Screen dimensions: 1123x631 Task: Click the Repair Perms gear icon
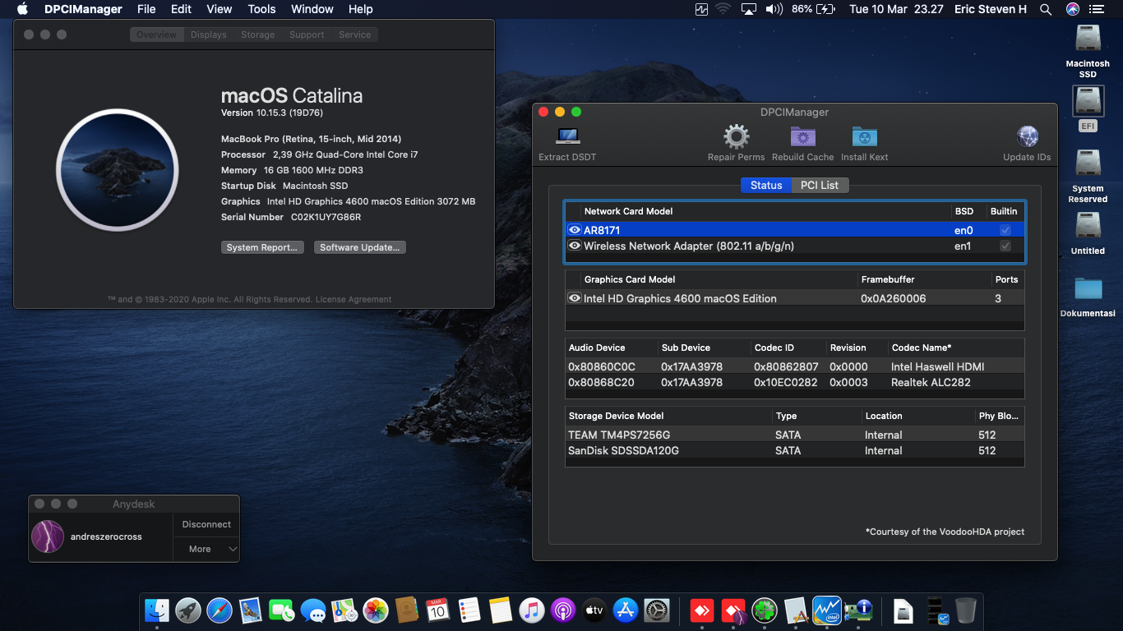[736, 136]
